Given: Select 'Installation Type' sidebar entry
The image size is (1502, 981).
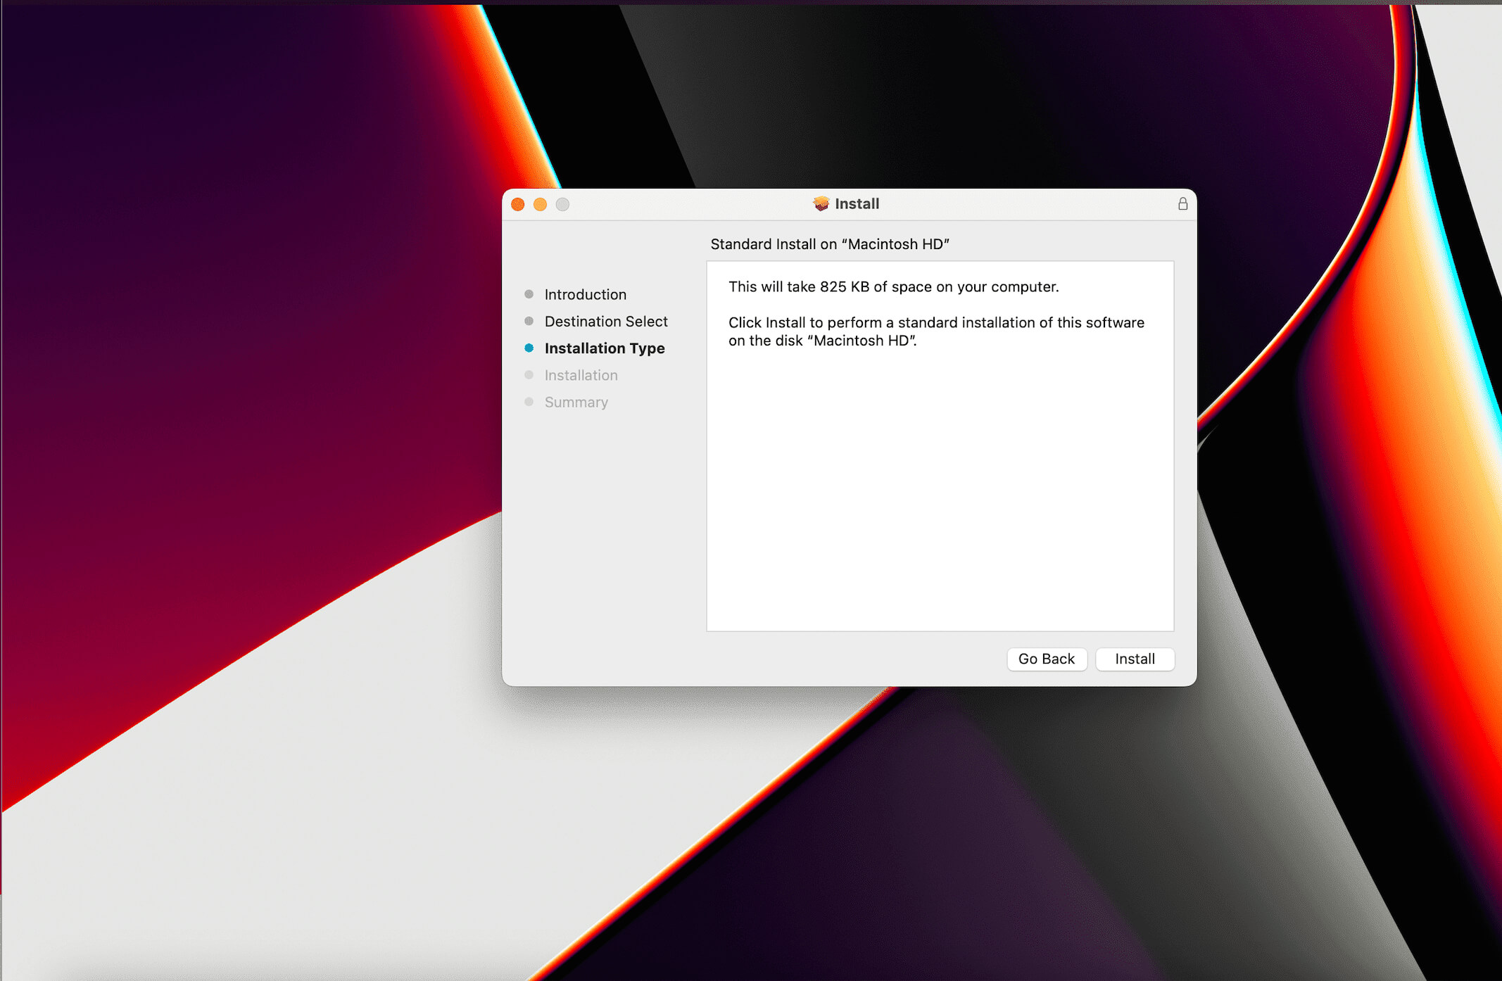Looking at the screenshot, I should click(605, 348).
